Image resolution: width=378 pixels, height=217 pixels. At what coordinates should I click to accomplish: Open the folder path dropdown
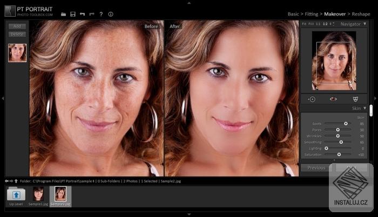pos(93,181)
